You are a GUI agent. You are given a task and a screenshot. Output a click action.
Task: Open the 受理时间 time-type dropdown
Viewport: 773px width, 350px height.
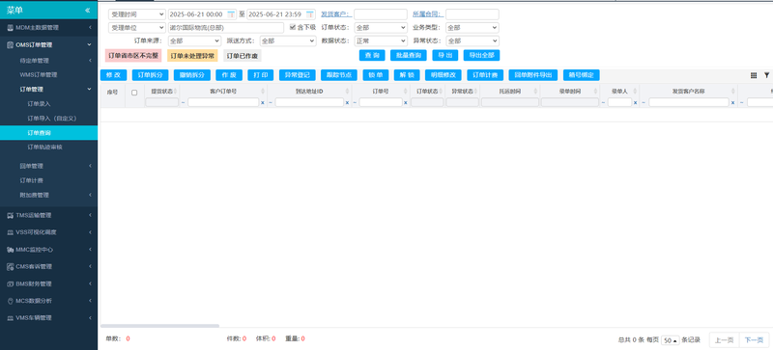tap(137, 14)
